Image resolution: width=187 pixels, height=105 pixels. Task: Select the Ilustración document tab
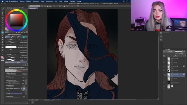click(33, 8)
